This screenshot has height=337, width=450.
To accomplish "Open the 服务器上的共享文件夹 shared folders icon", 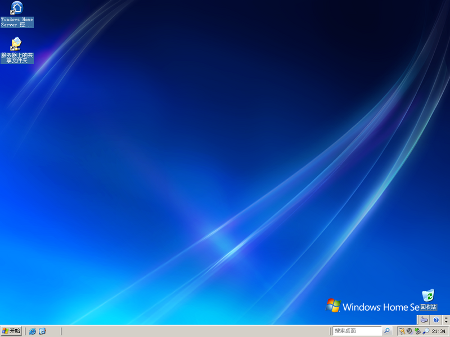I will coord(16,45).
